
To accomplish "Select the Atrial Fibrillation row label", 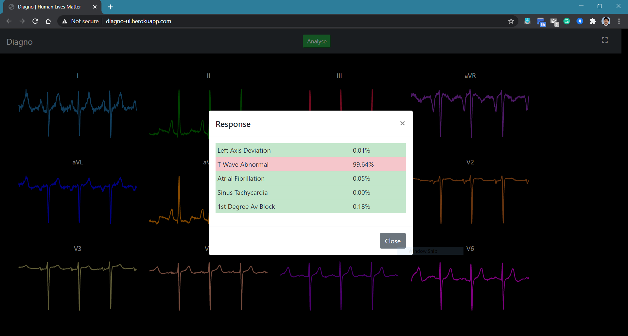I will point(241,178).
